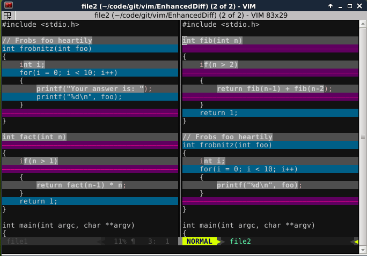Viewport: 367px width, 256px height.
Task: Click the red application icon in title bar
Action: click(9, 5)
